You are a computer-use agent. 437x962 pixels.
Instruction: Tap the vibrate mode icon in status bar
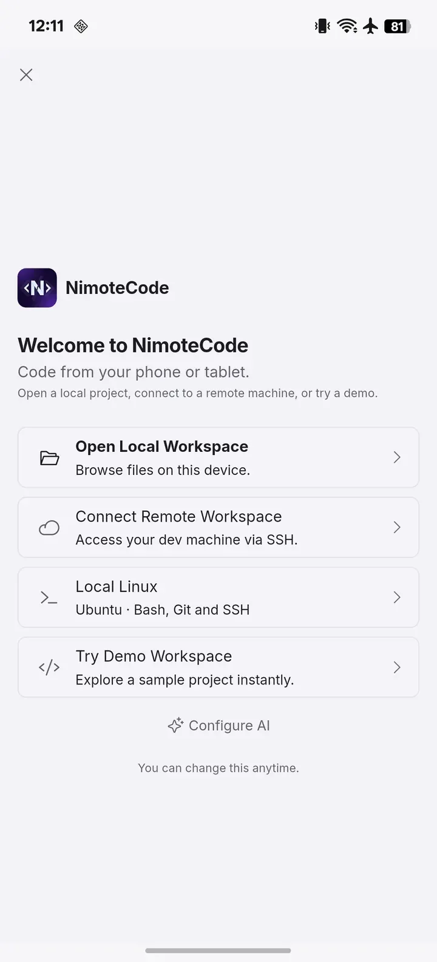pyautogui.click(x=322, y=26)
